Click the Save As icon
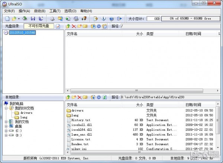This screenshot has width=223, height=163. tap(41, 19)
